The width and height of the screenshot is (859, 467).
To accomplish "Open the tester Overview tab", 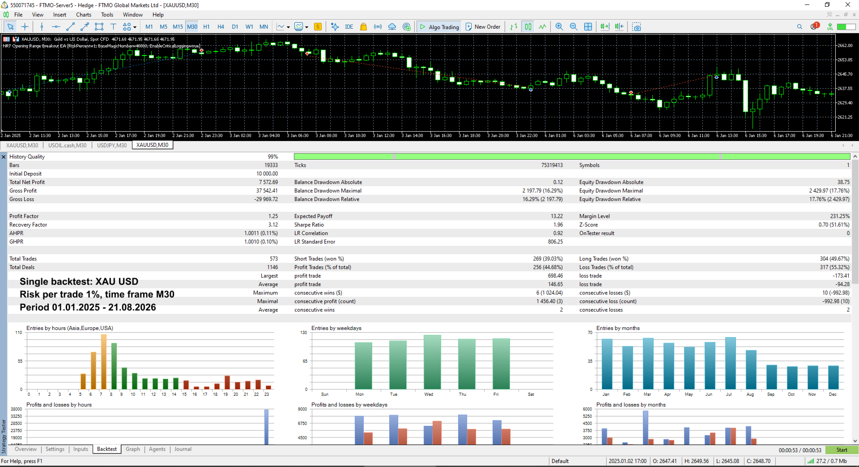I will click(x=26, y=450).
